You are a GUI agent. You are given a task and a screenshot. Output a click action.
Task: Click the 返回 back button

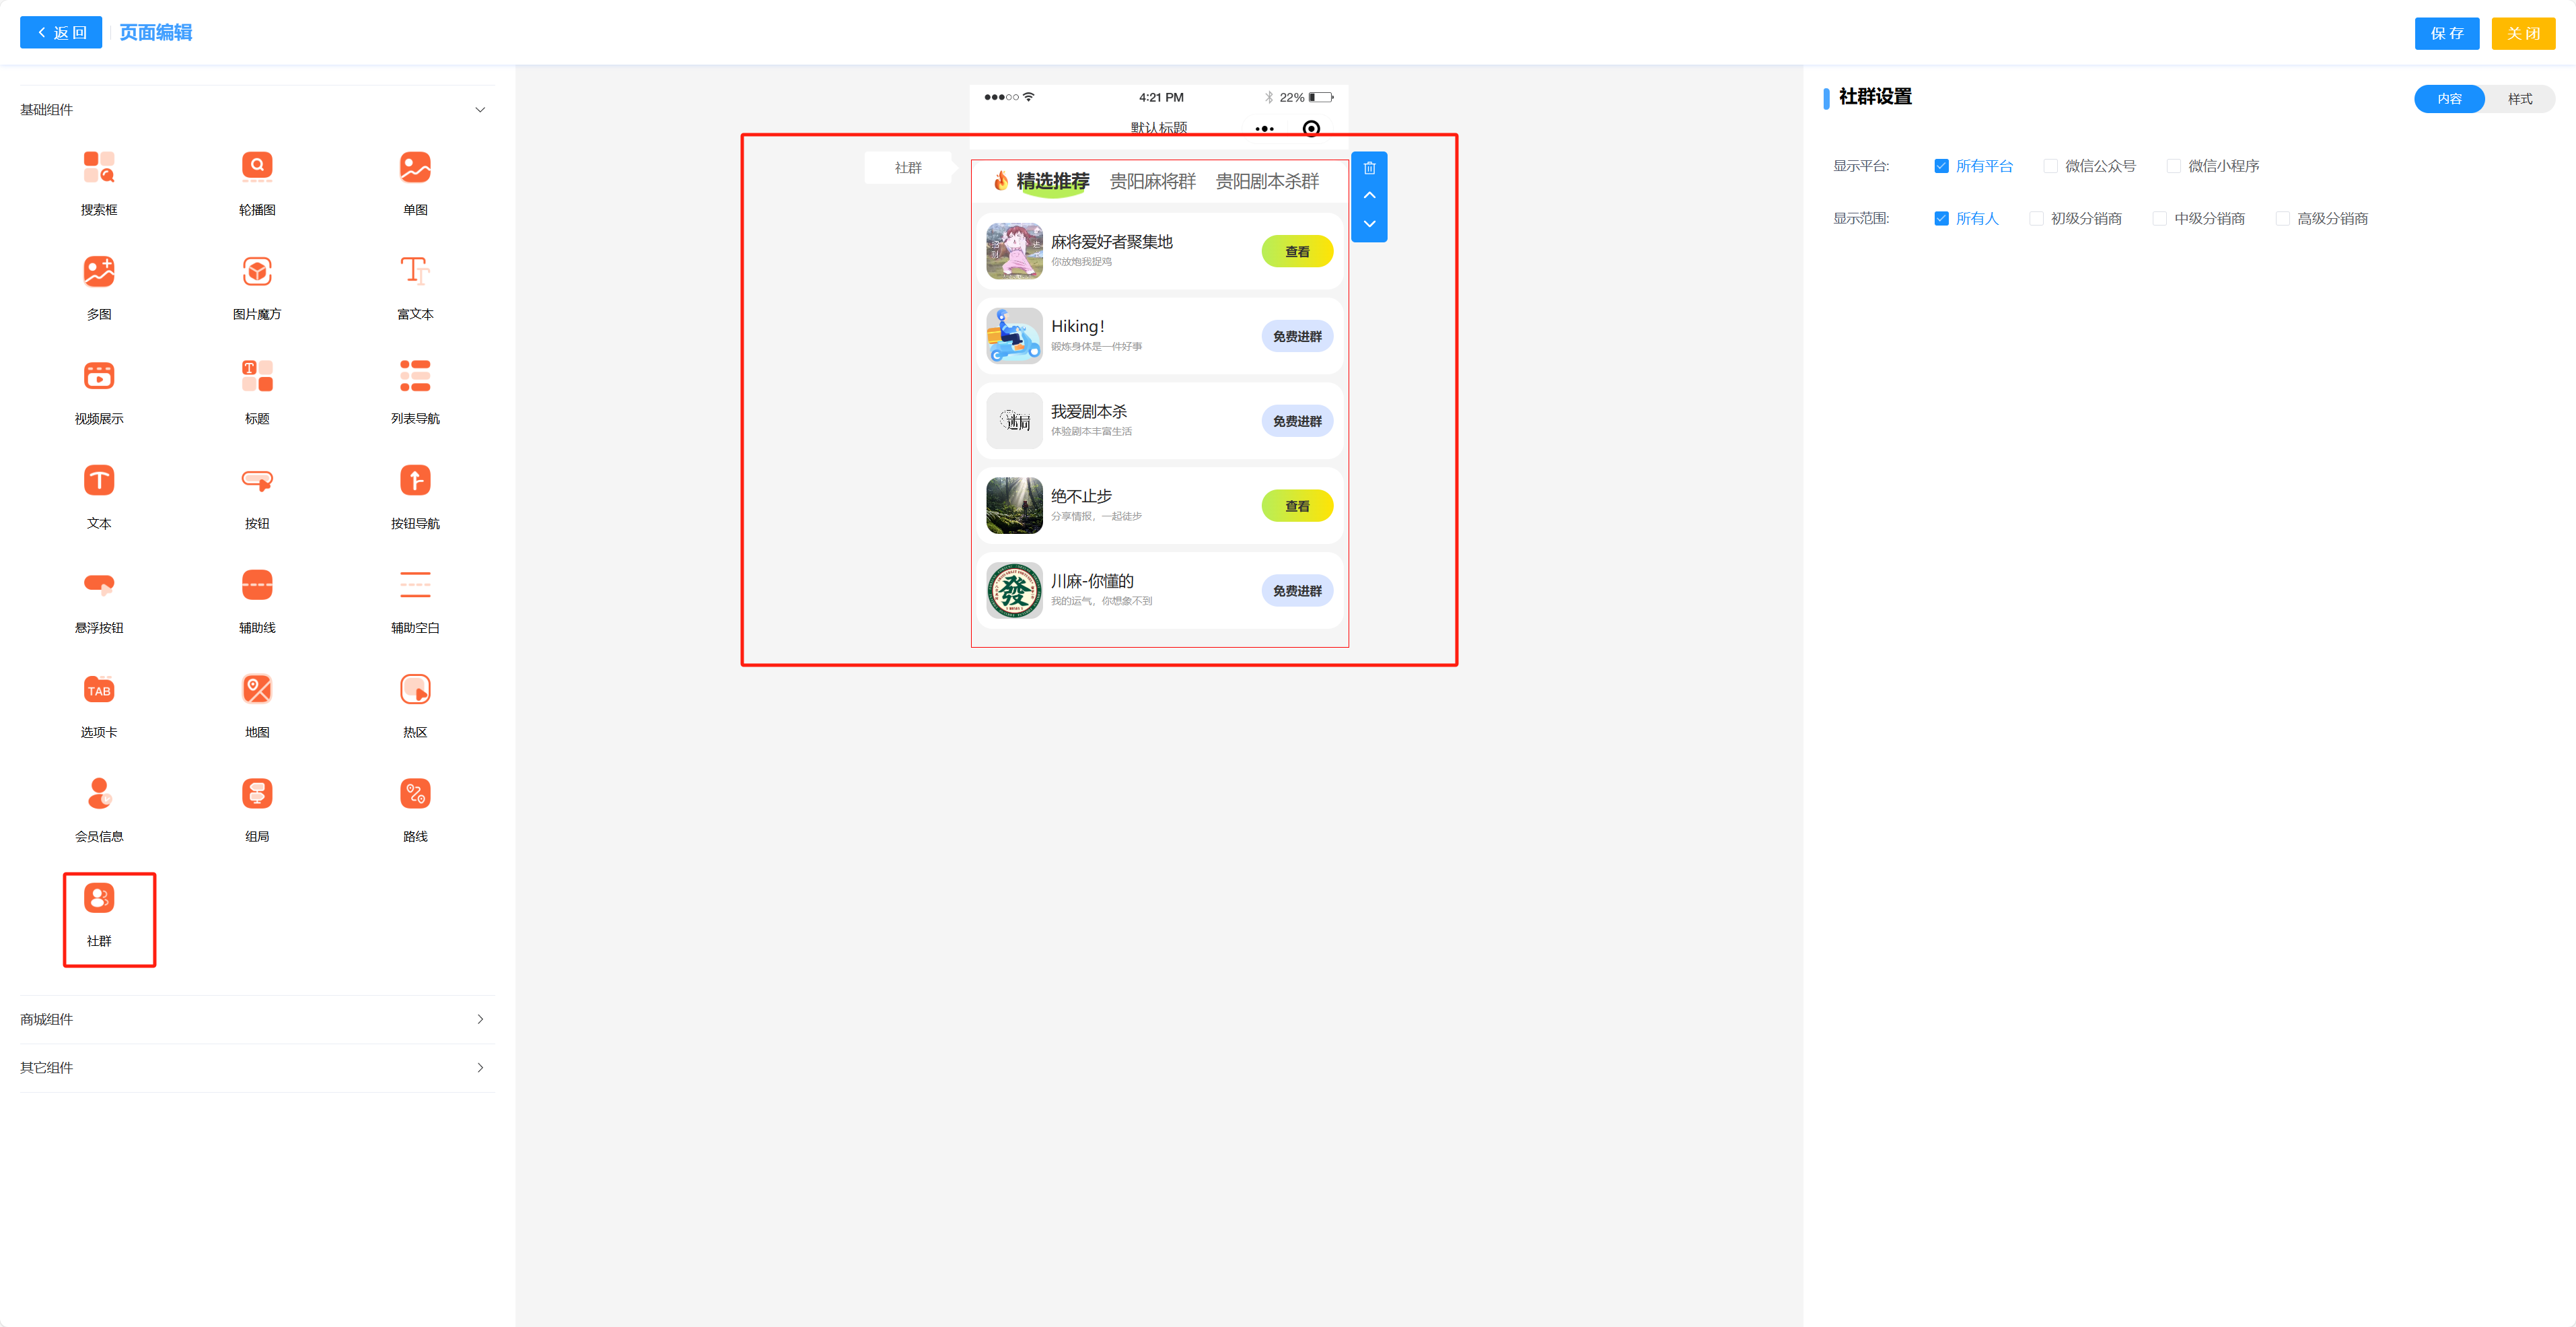pos(61,33)
